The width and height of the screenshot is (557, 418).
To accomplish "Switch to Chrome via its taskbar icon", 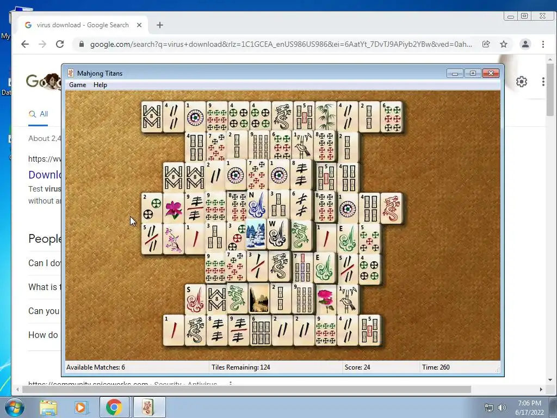I will (114, 407).
